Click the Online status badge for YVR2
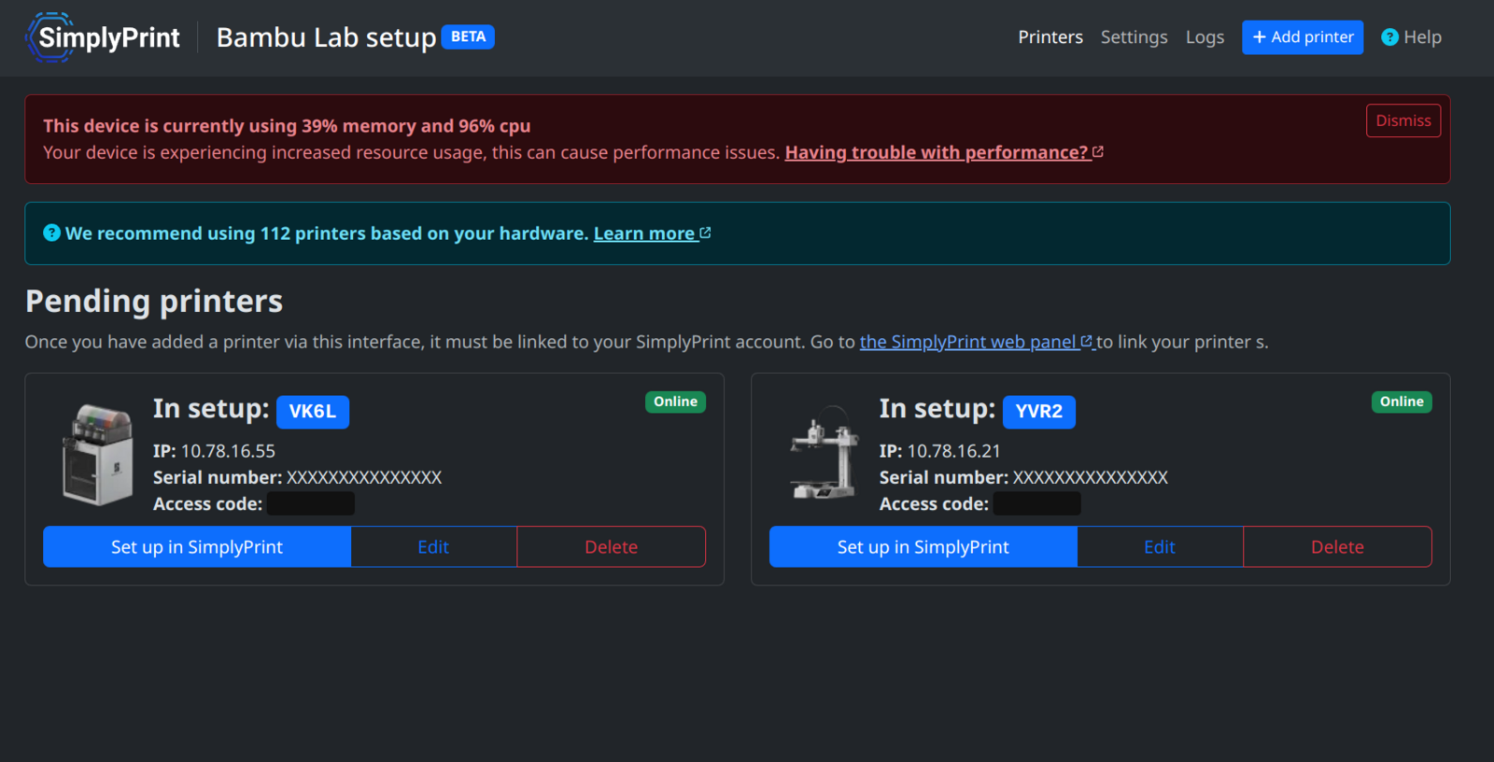This screenshot has width=1494, height=762. (x=1402, y=402)
